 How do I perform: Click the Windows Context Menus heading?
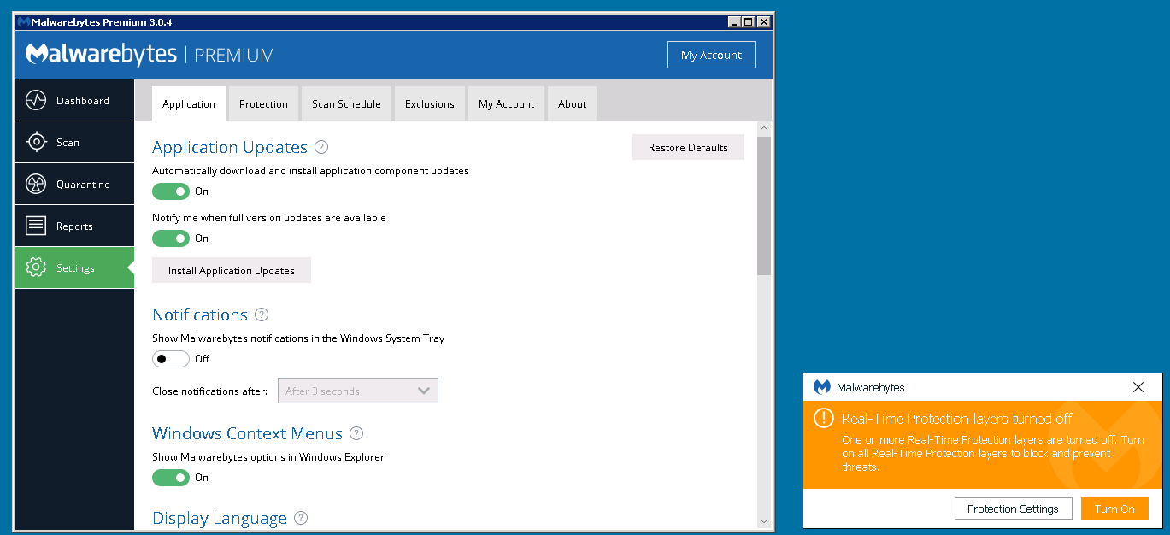(247, 433)
